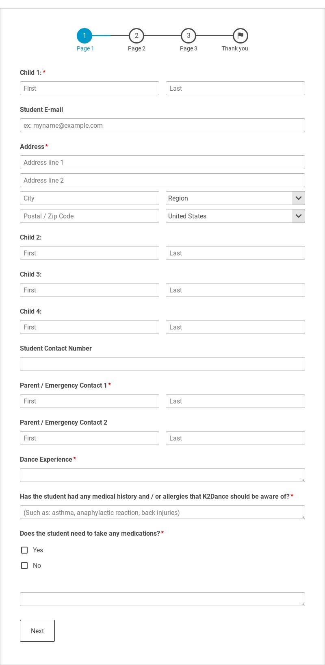Go to step 1 circle in progress bar

84,36
